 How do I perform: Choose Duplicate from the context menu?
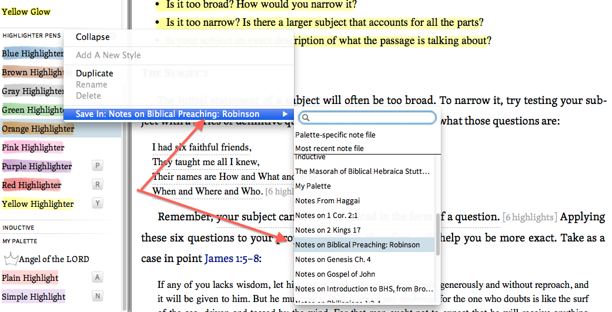pos(95,73)
